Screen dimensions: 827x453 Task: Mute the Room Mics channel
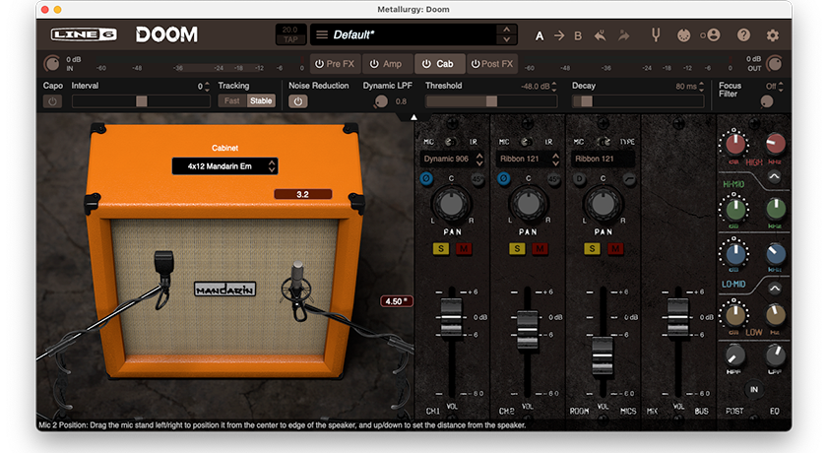(615, 248)
